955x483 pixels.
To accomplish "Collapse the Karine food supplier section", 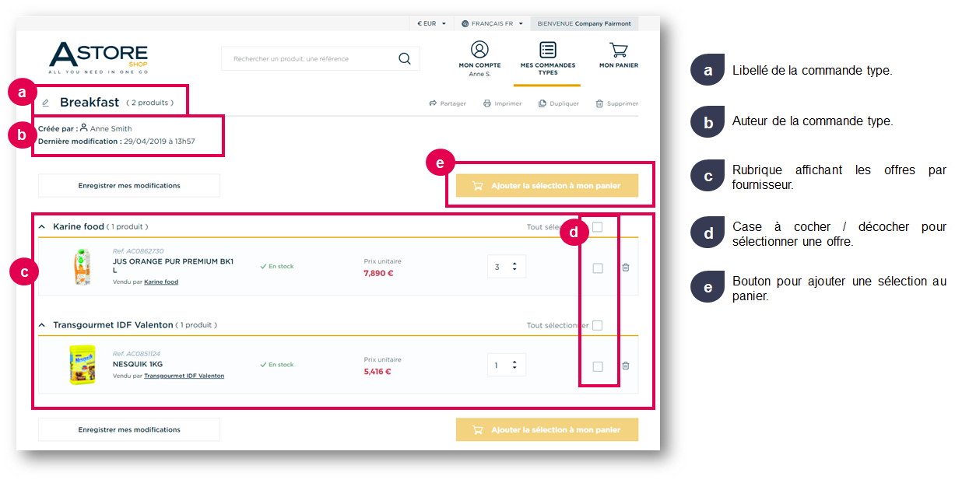I will click(x=42, y=227).
